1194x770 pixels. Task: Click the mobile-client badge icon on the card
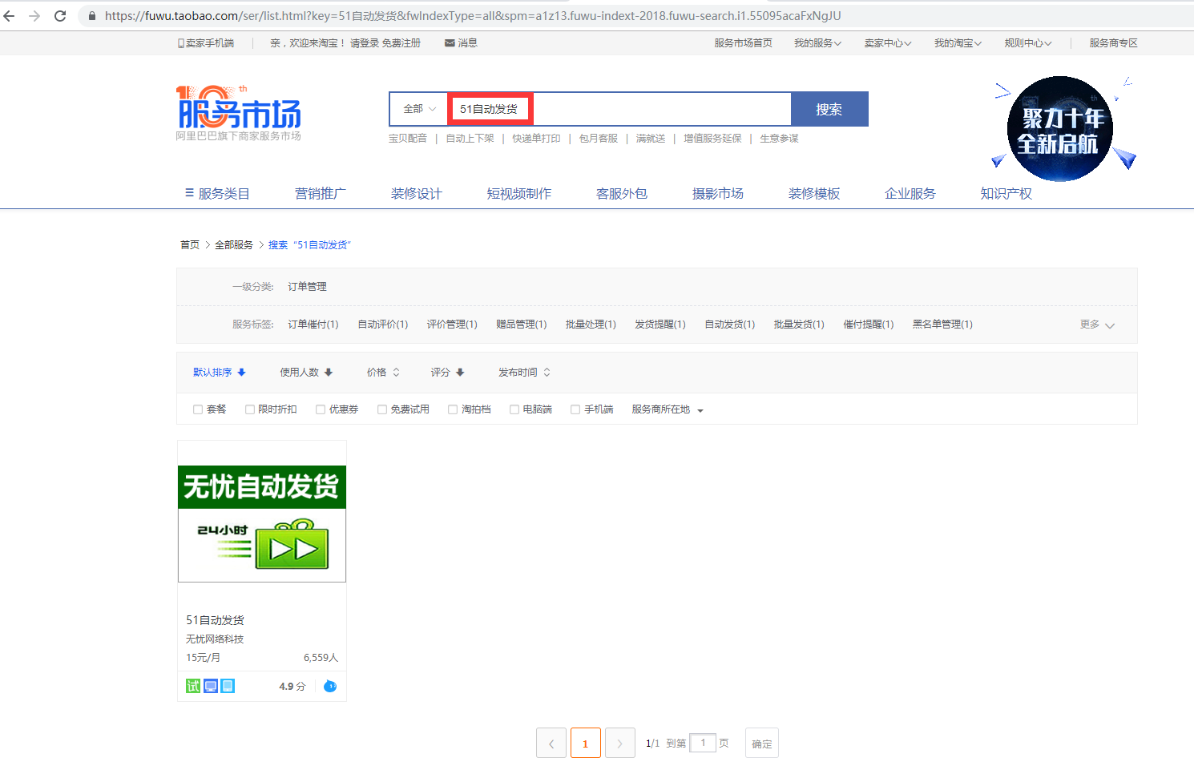point(228,686)
